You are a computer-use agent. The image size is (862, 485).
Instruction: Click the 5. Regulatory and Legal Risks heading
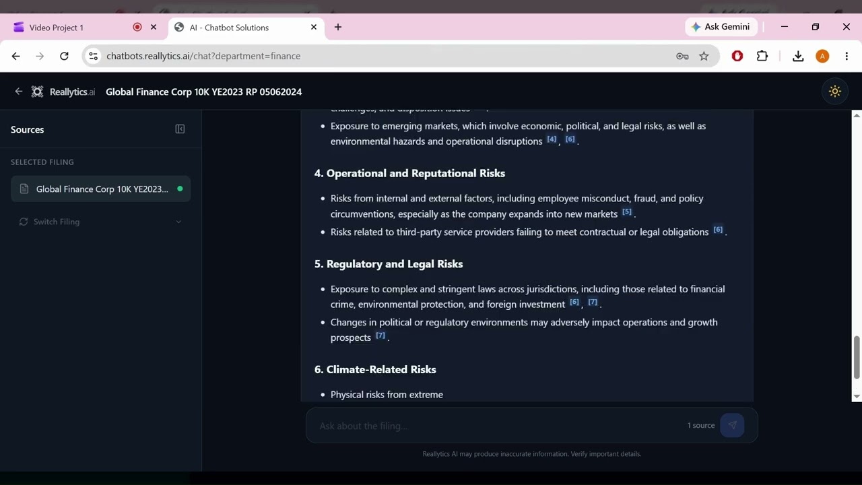click(389, 264)
